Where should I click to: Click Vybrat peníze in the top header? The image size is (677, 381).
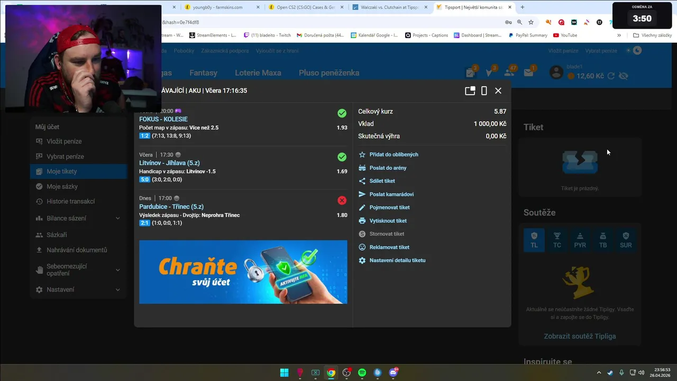601,51
